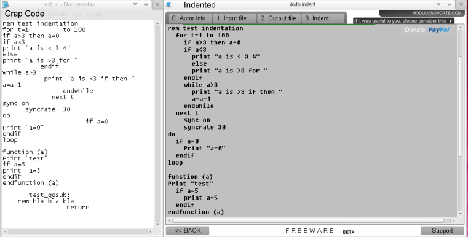Click 'next t' in Auto indent output
468x237 pixels.
(187, 113)
